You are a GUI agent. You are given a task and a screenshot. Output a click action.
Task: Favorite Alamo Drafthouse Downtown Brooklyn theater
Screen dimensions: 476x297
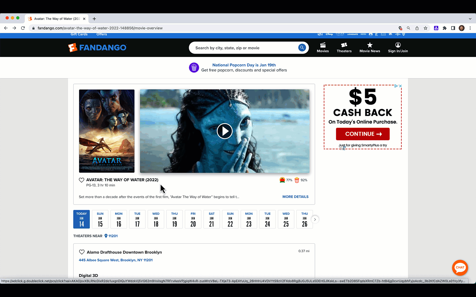[x=82, y=252]
